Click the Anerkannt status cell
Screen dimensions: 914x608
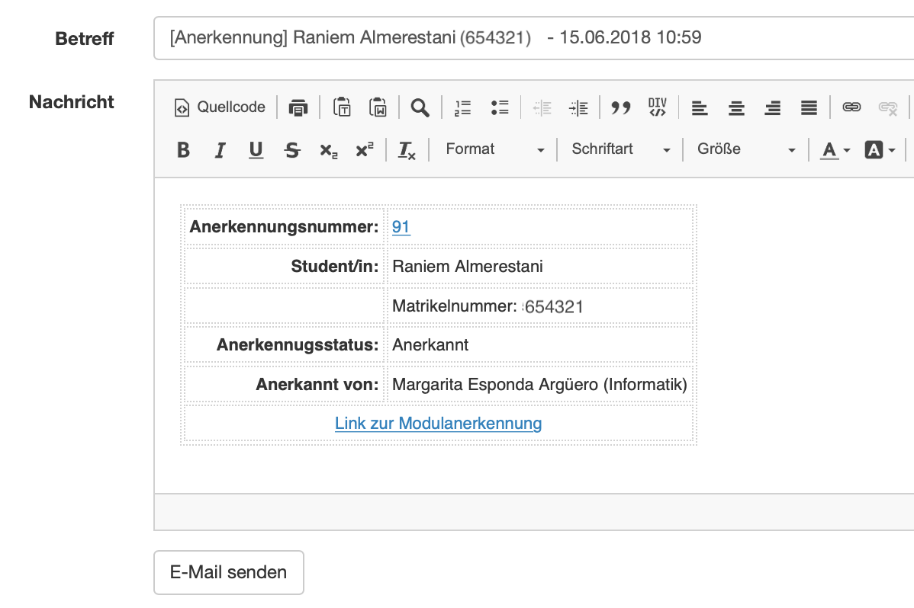[x=539, y=345]
